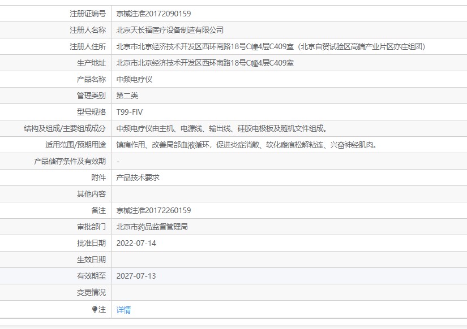Click attachment value 产品技术要求
The image size is (467, 329).
point(138,178)
